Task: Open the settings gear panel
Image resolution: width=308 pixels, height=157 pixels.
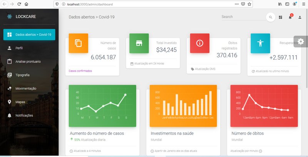Action: click(301, 42)
